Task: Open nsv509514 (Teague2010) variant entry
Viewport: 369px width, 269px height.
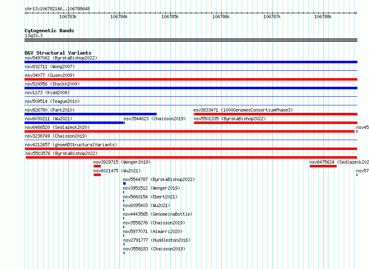Action: pos(52,101)
